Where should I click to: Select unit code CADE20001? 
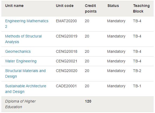point(66,86)
